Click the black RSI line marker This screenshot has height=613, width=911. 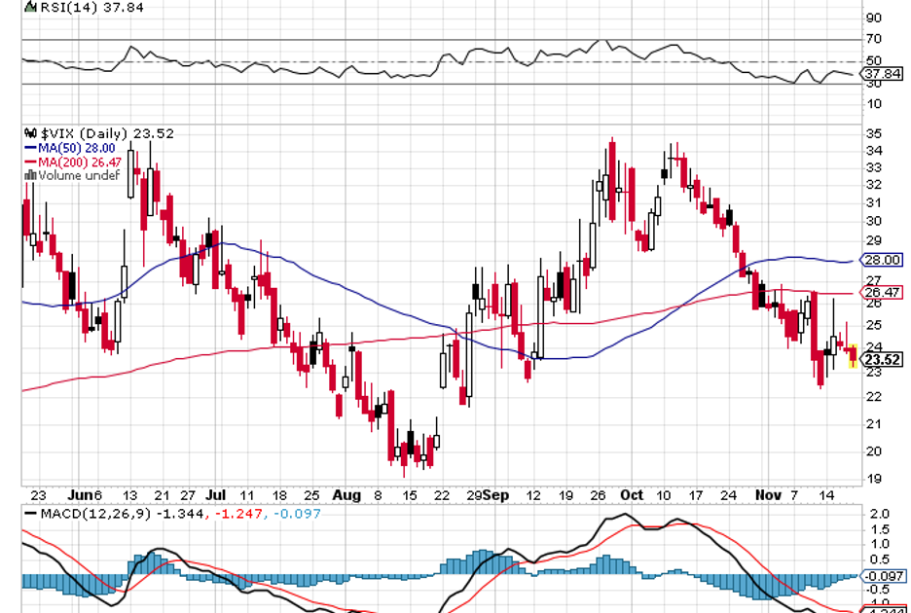(x=29, y=8)
